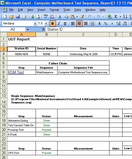Click the Permission icon beside Save
This screenshot has height=159, width=132.
click(24, 17)
